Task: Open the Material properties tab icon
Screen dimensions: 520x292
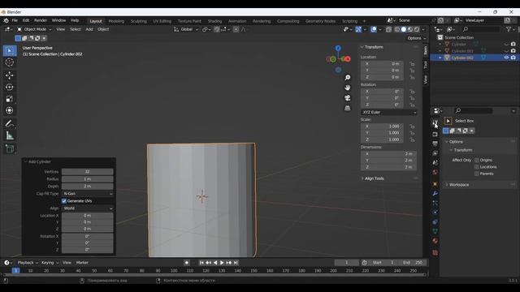Action: pyautogui.click(x=435, y=241)
